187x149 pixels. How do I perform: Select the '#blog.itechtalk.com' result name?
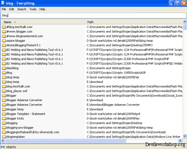pyautogui.click(x=19, y=27)
